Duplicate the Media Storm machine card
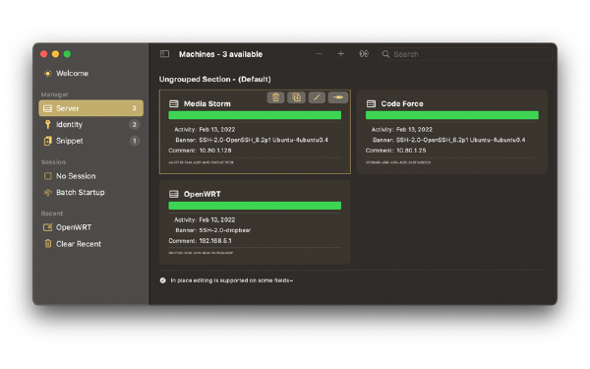Viewport: 590px width, 369px height. [296, 97]
